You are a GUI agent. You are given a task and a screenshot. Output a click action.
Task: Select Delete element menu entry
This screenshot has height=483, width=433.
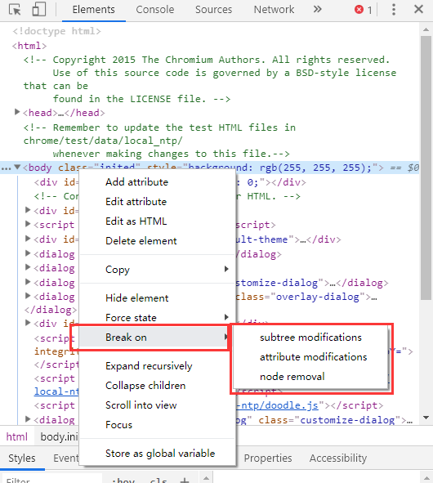157,241
